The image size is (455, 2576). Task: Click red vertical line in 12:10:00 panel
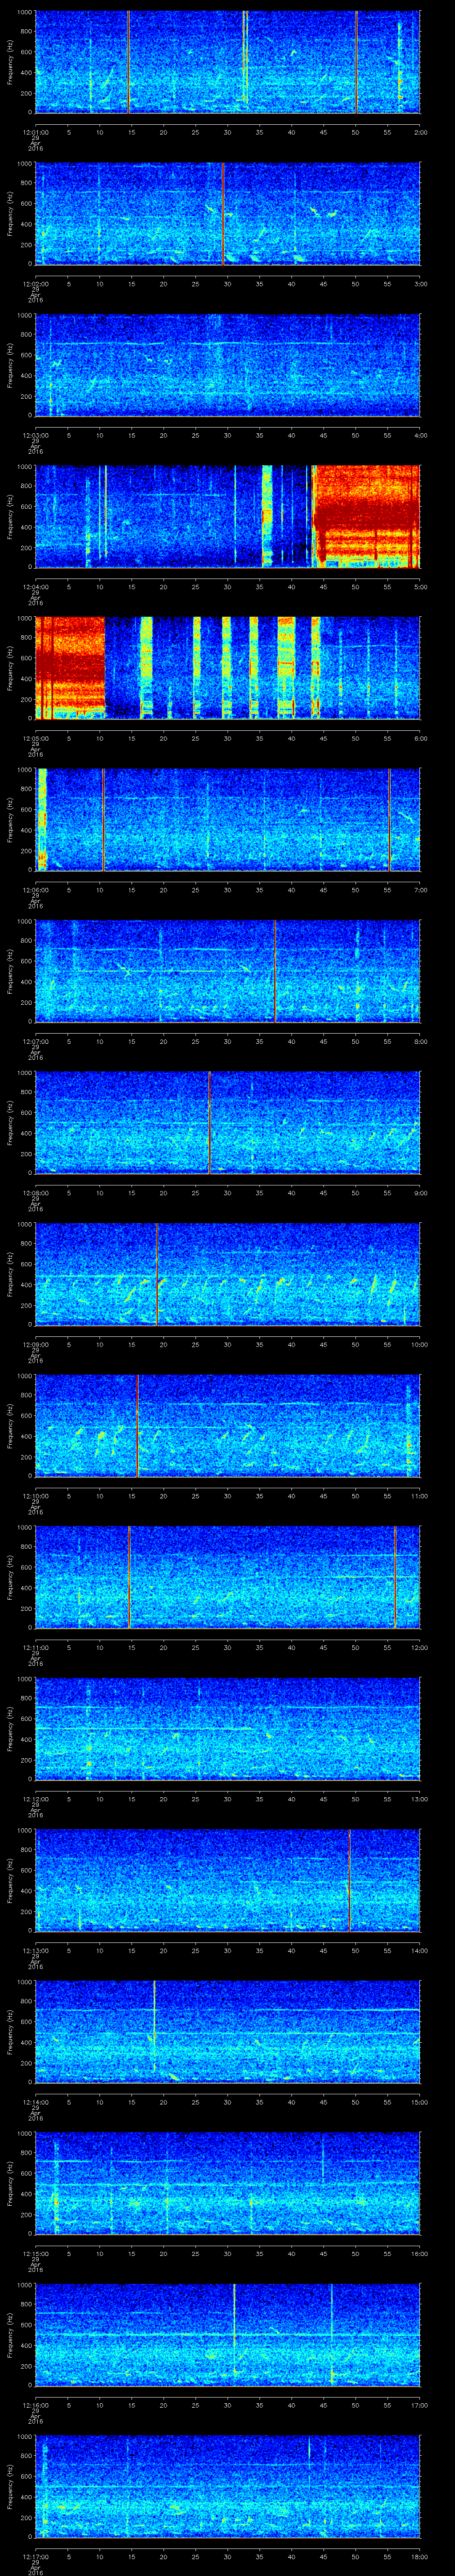[x=137, y=1426]
